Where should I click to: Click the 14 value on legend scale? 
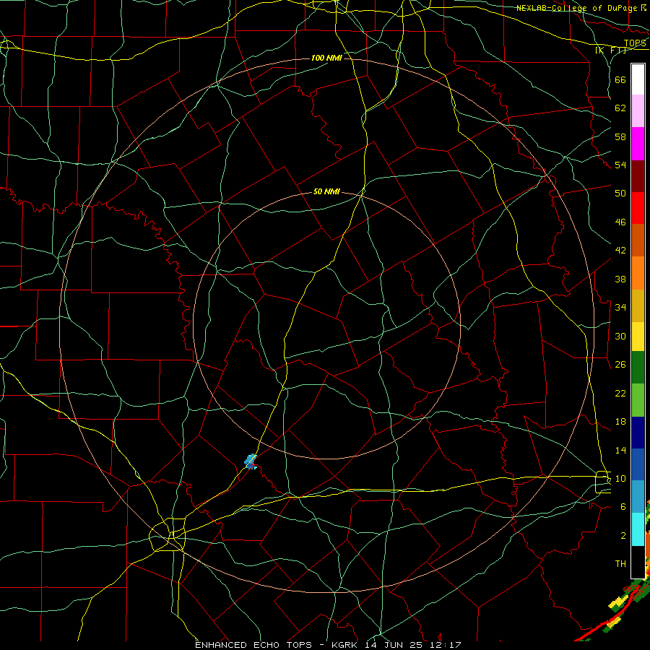coord(620,450)
